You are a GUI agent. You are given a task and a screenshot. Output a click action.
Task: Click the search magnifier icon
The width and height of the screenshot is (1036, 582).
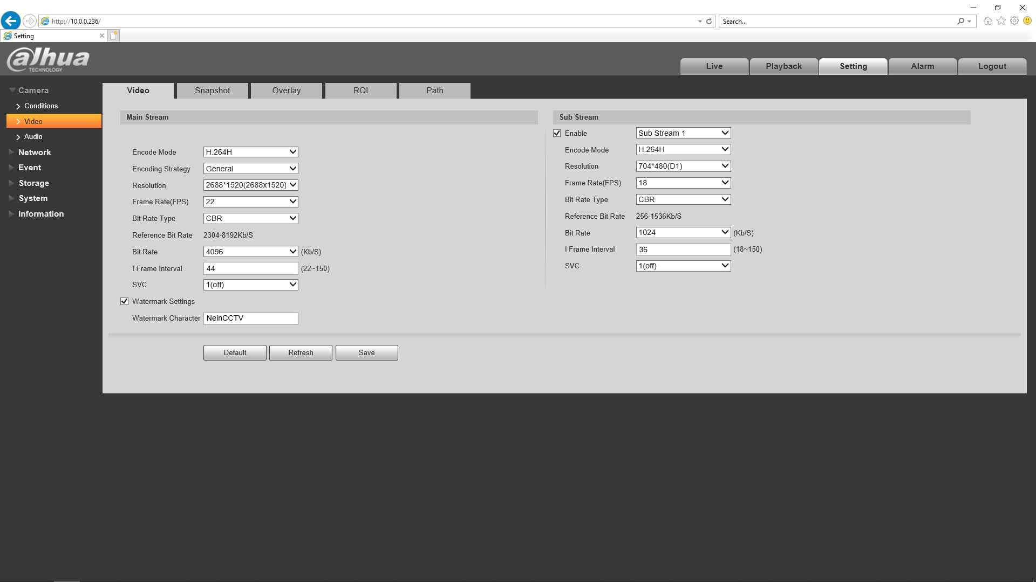pyautogui.click(x=961, y=22)
